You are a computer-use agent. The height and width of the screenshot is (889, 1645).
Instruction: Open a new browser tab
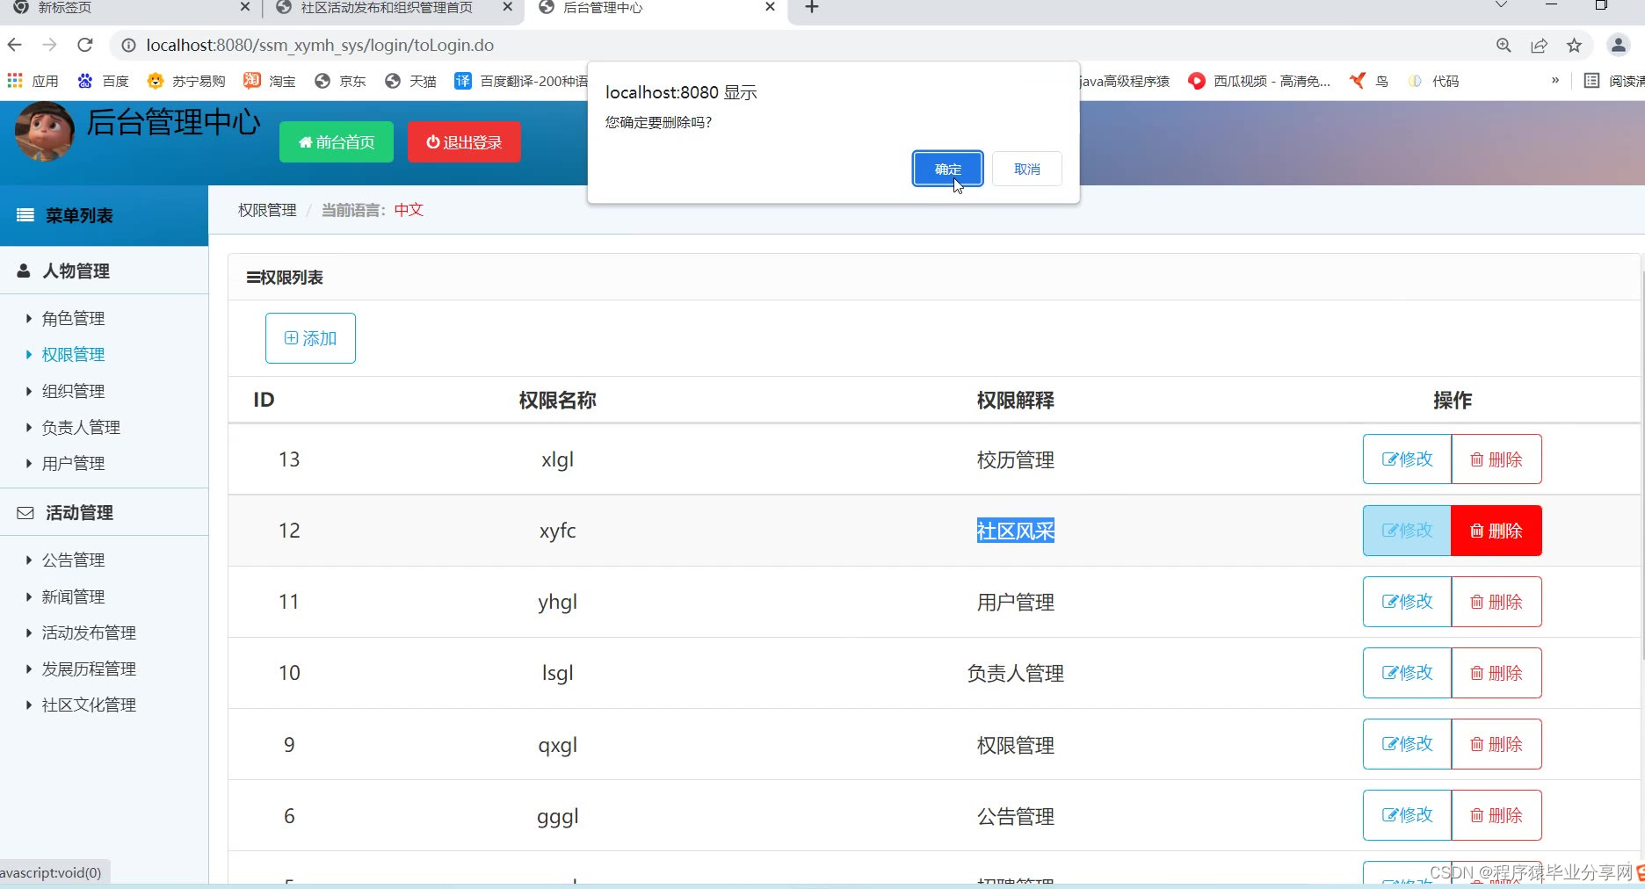point(812,7)
